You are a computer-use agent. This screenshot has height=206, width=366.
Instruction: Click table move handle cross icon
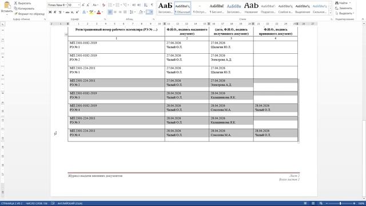point(66,34)
